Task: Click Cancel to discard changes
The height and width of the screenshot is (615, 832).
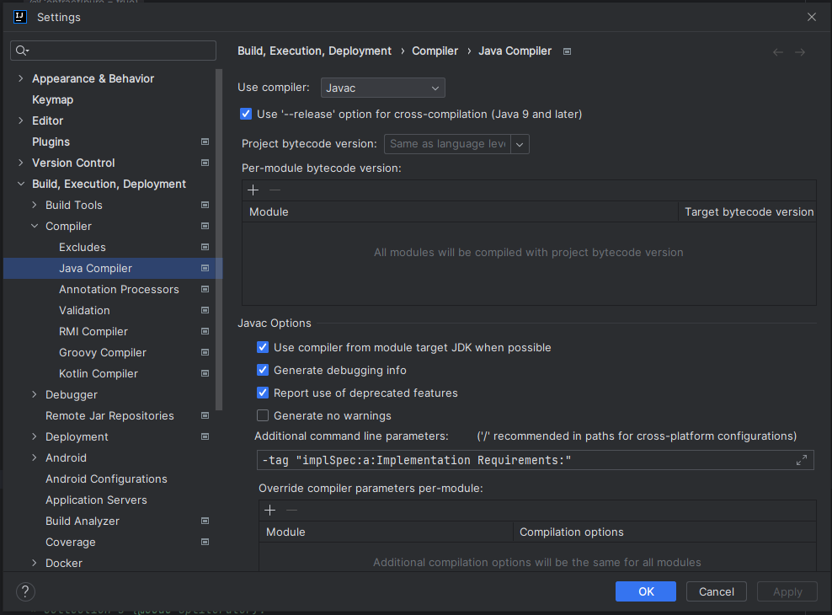Action: coord(717,591)
